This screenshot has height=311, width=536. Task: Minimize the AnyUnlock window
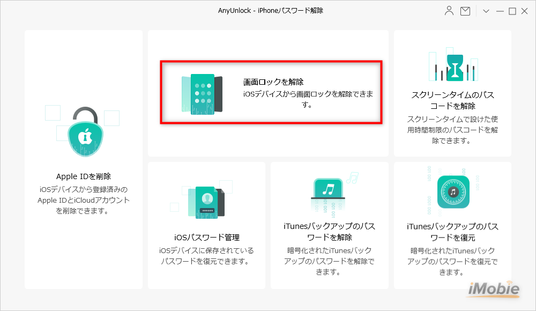coord(500,11)
